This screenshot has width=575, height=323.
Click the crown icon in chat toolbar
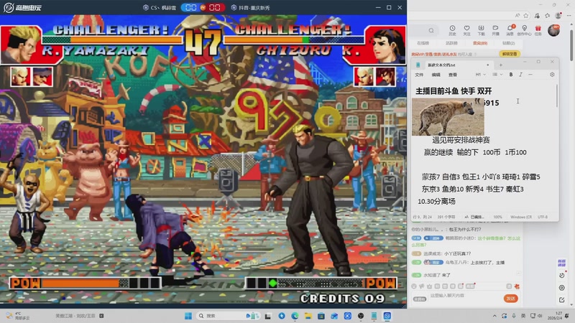click(x=429, y=286)
